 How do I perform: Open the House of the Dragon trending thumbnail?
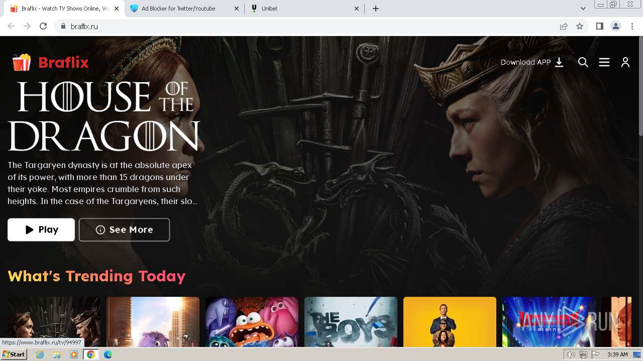54,322
